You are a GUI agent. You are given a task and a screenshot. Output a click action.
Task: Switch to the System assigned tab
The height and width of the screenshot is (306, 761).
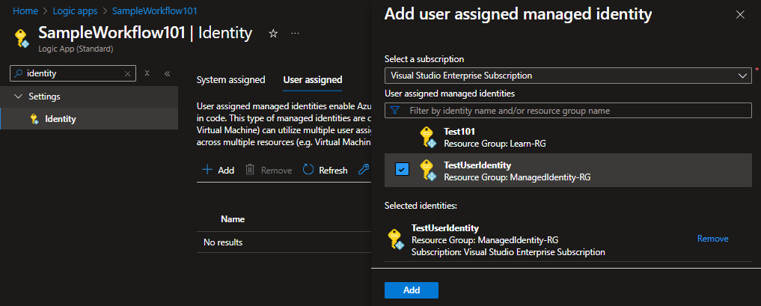coord(230,79)
